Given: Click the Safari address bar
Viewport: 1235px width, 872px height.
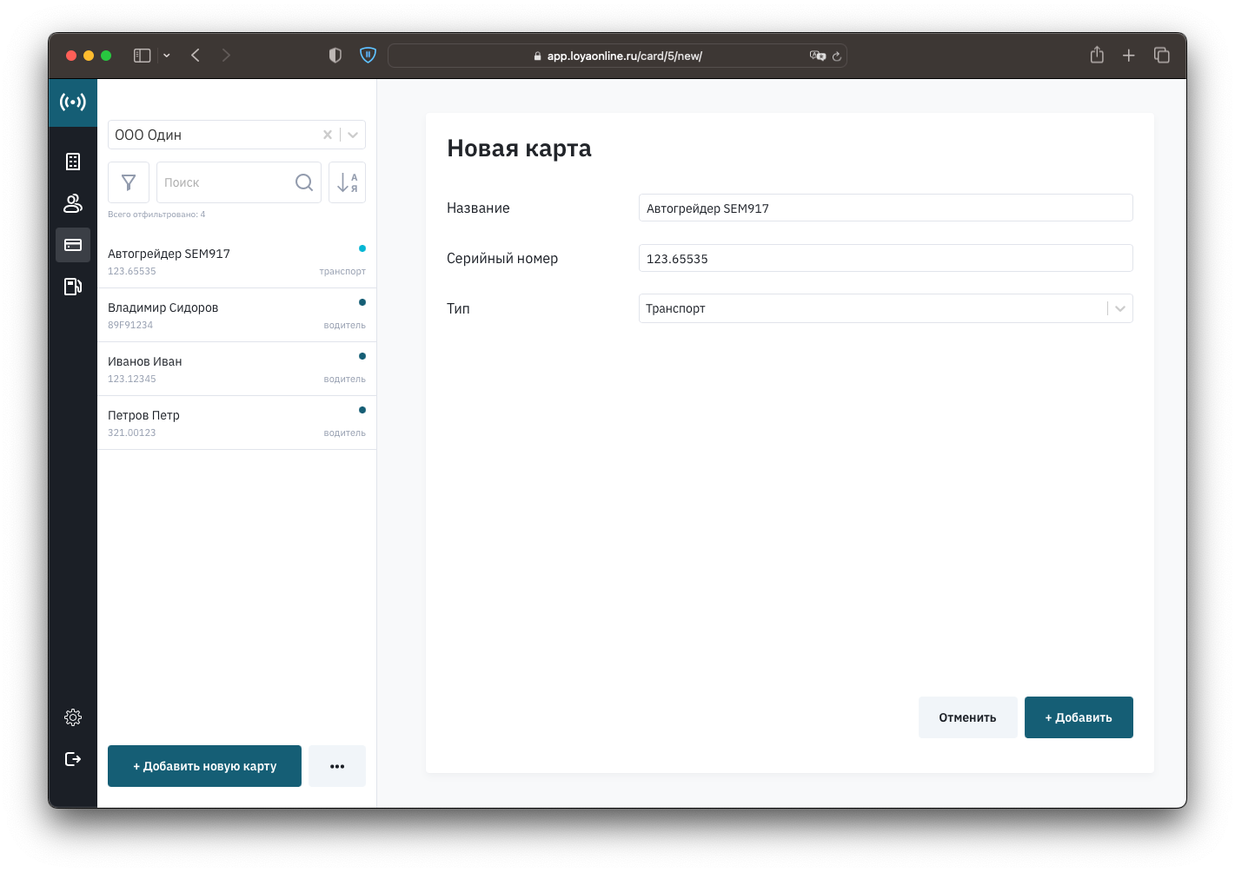Looking at the screenshot, I should pyautogui.click(x=617, y=56).
